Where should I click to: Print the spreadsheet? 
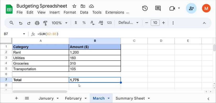(x=37, y=23)
